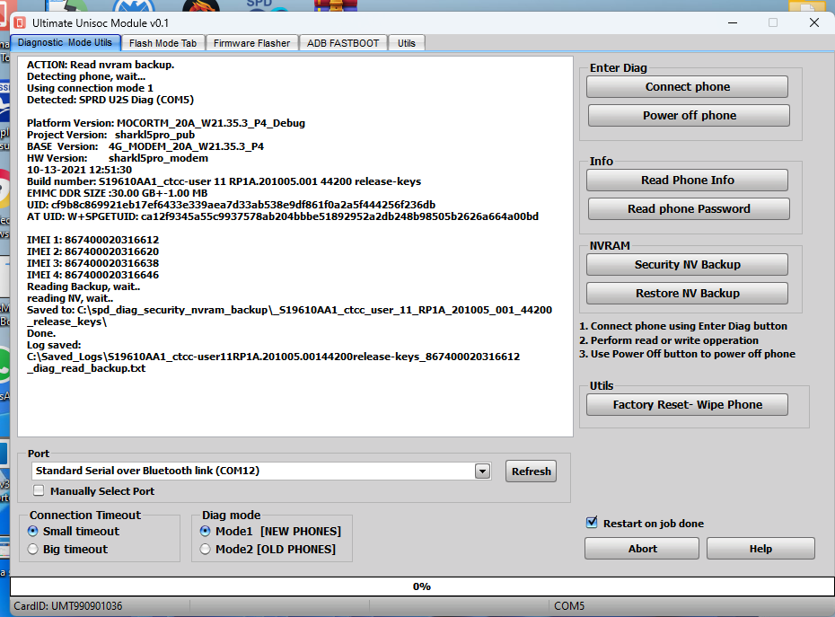
Task: Click the 0% progress bar
Action: (421, 586)
